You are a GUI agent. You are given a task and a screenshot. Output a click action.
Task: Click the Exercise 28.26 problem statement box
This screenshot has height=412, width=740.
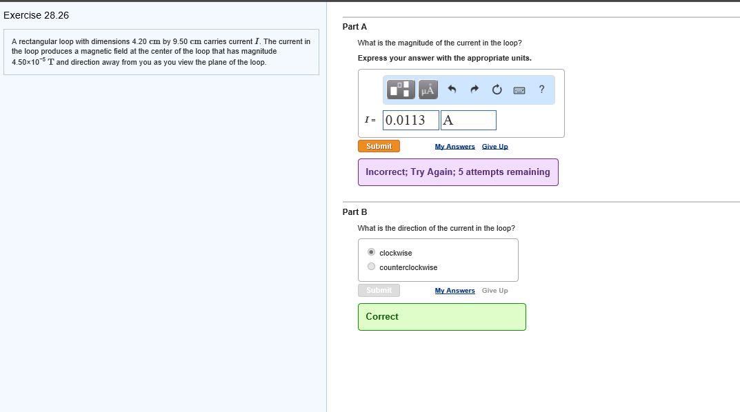pos(161,52)
